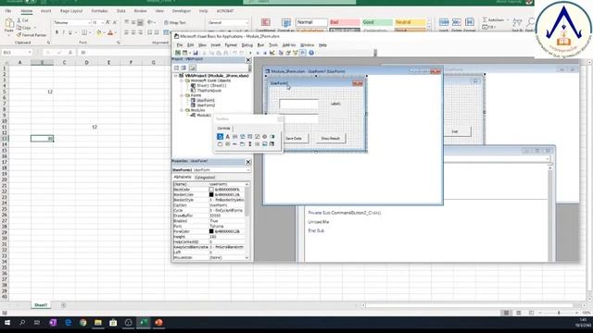Select UserForm2 in Project Explorer tree

206,105
